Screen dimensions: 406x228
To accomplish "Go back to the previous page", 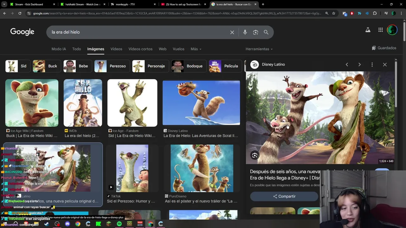I will pos(4,13).
